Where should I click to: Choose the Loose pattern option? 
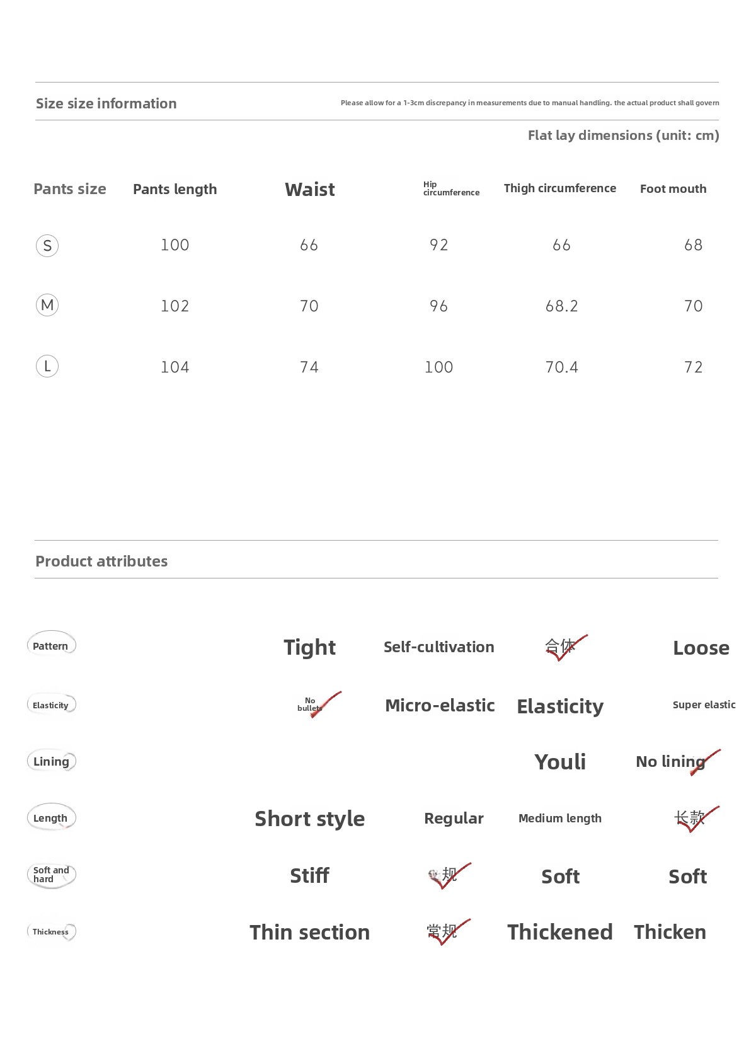pyautogui.click(x=701, y=648)
